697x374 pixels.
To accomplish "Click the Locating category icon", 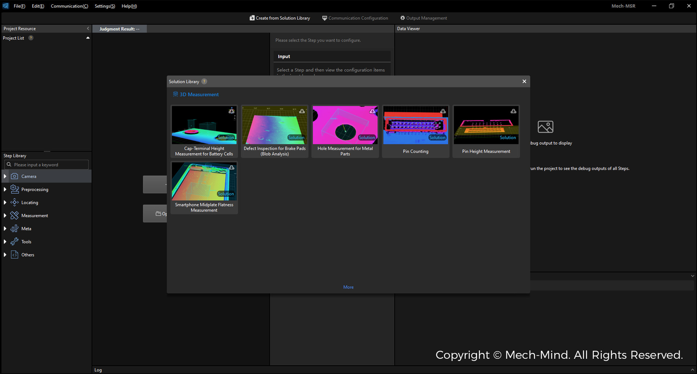I will 15,202.
